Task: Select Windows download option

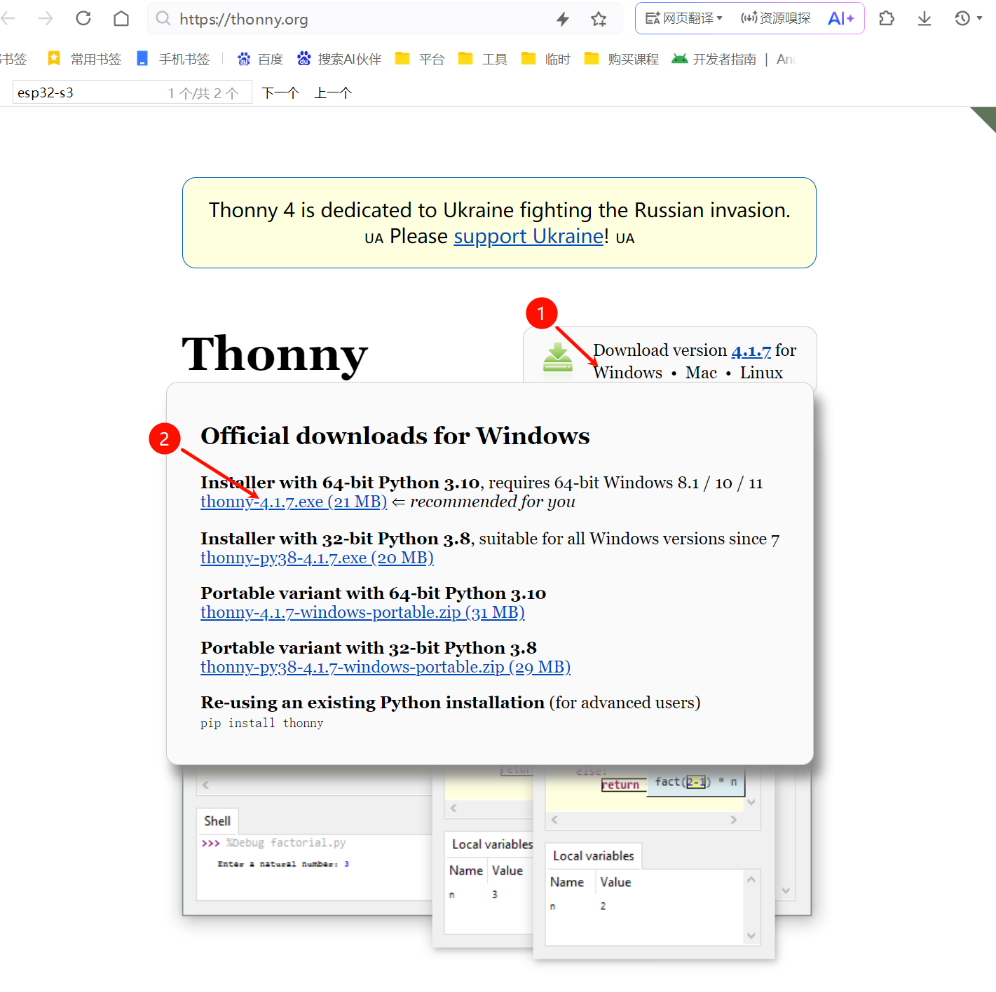Action: tap(628, 373)
